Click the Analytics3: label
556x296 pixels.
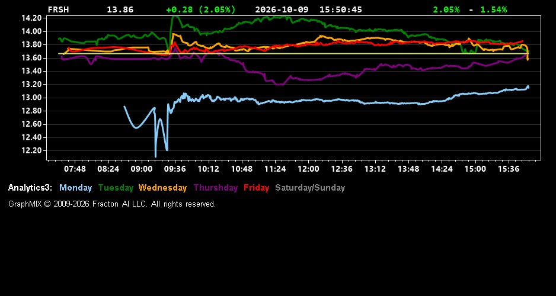30,188
